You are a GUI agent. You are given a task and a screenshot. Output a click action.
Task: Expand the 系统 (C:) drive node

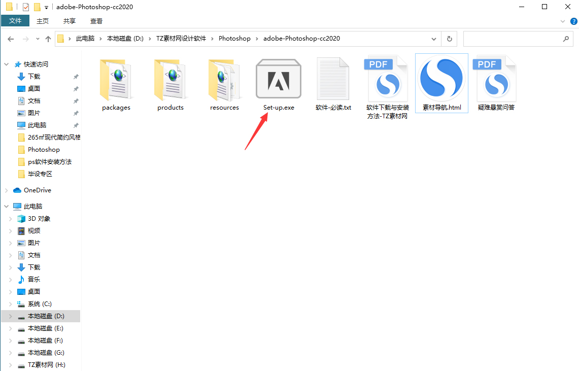coord(11,304)
